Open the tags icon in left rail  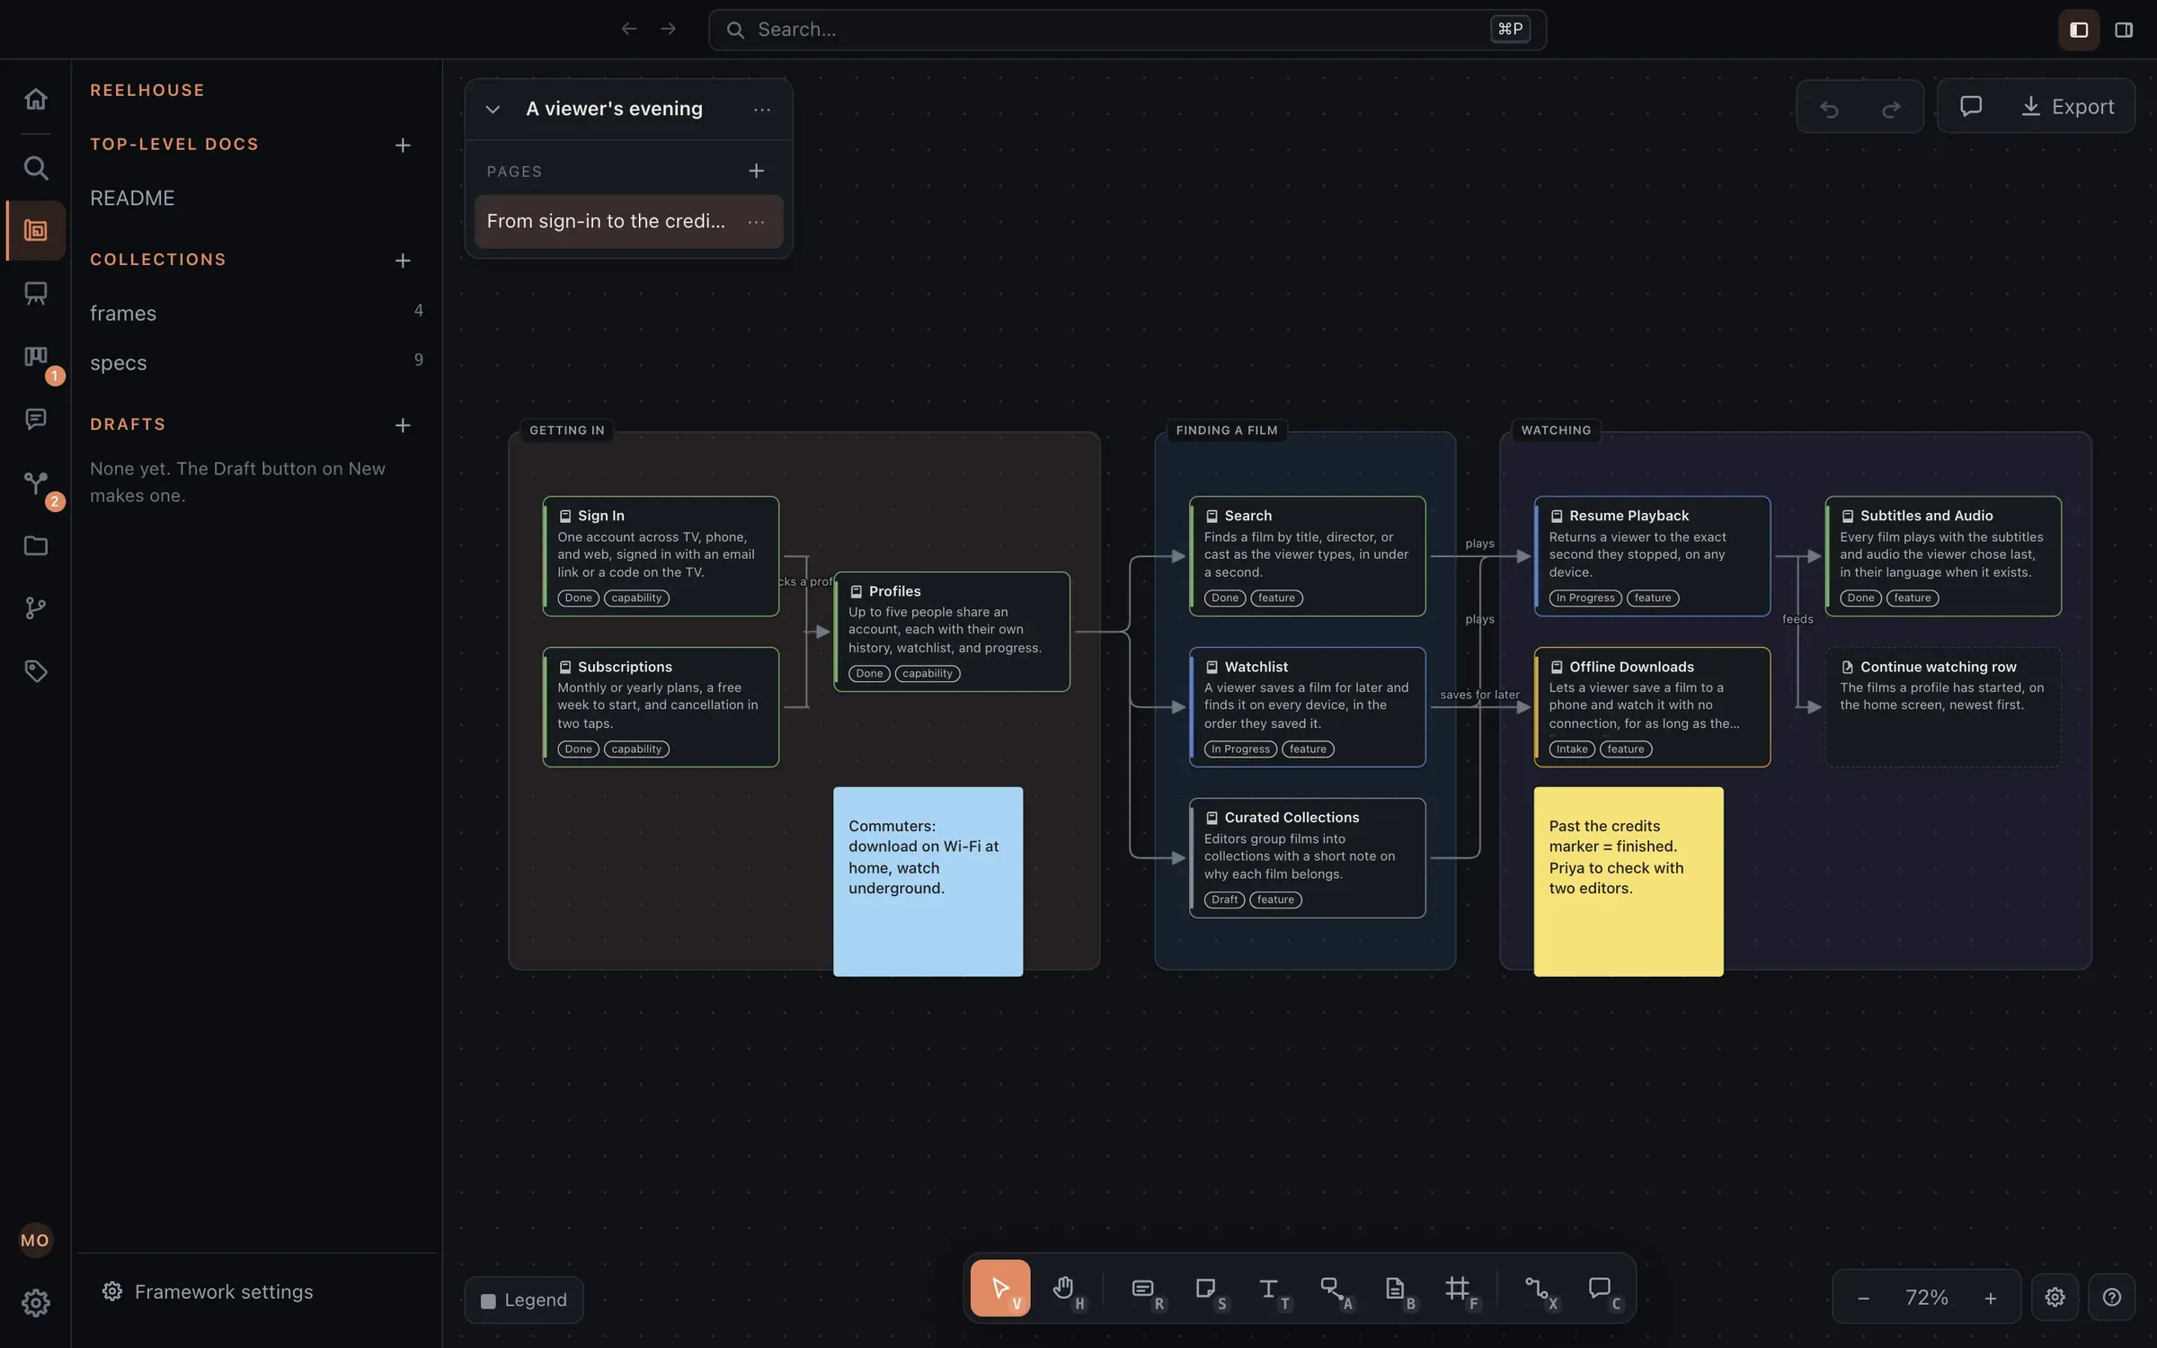click(x=35, y=671)
